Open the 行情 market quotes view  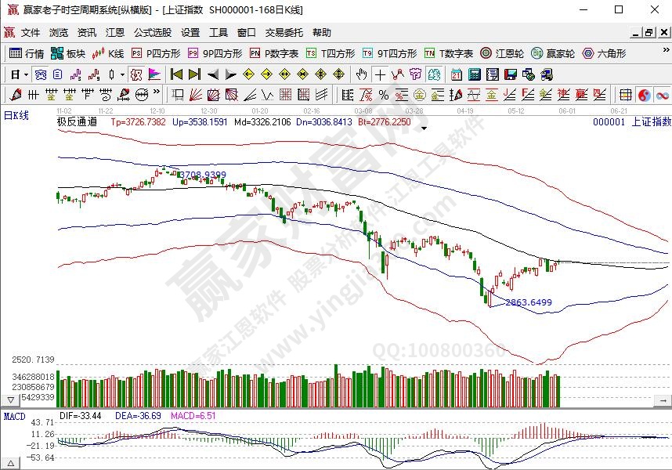[27, 54]
